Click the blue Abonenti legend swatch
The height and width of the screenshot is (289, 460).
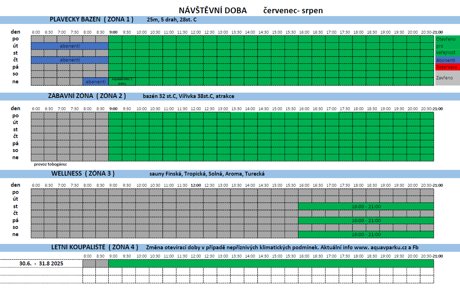point(447,60)
